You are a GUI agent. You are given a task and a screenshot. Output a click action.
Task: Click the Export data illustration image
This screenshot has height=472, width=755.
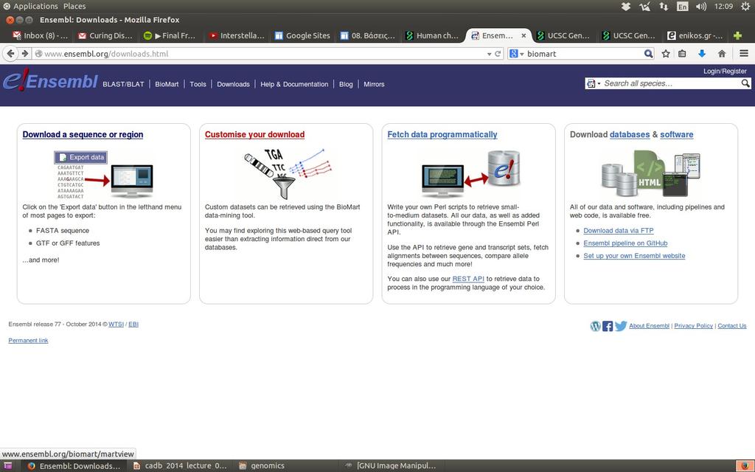(103, 175)
